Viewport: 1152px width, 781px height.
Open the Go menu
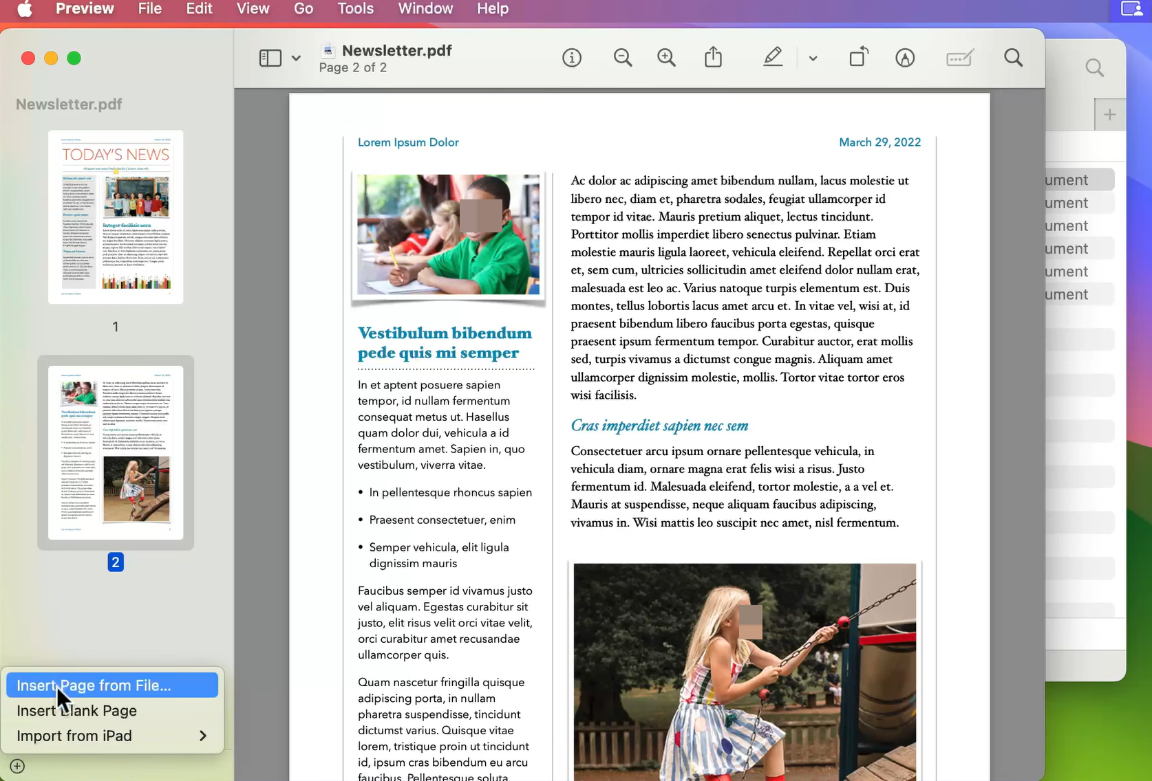303,9
